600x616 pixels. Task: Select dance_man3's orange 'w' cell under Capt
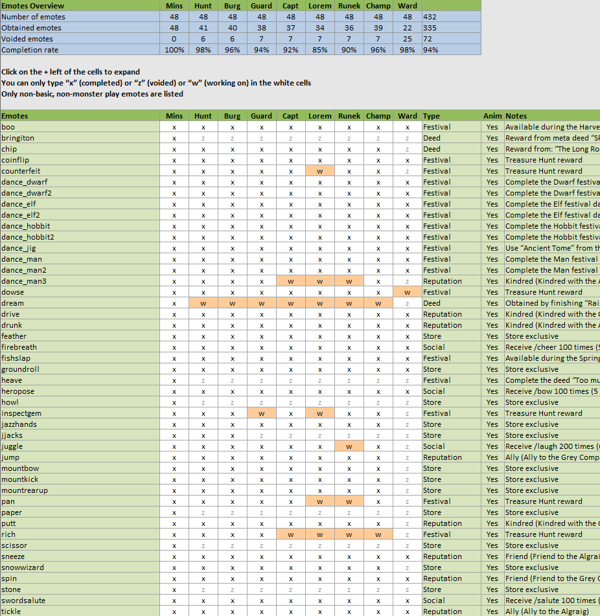(291, 281)
